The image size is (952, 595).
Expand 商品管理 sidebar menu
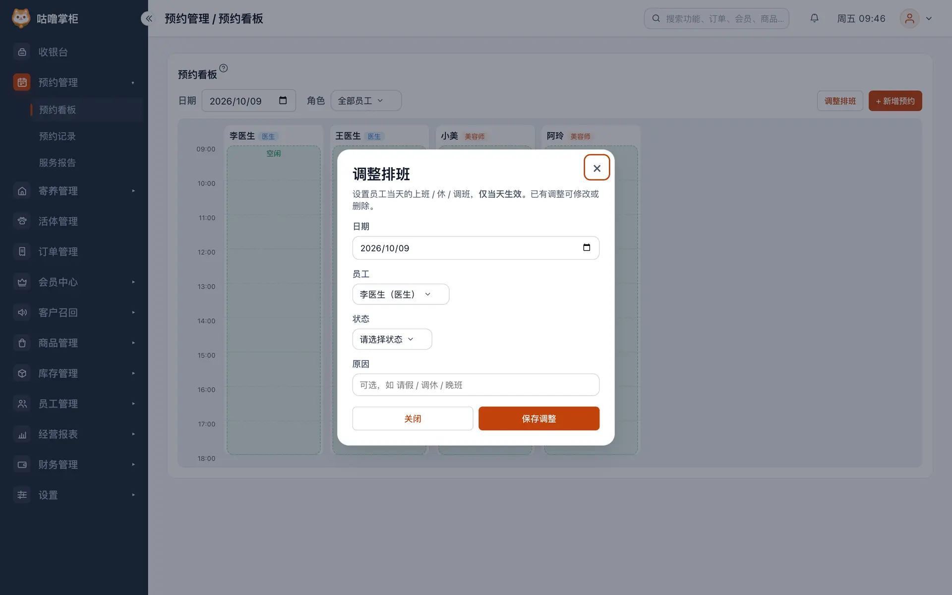(x=74, y=343)
